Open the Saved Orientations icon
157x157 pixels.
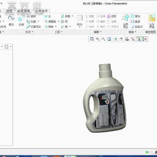[x=121, y=39]
